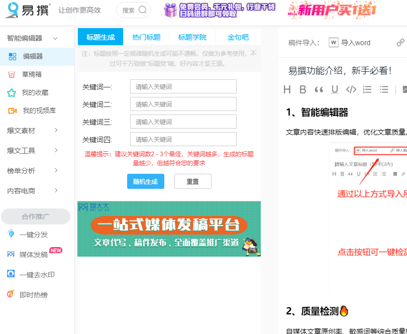Viewport: 407px width, 334px height.
Task: Switch to 金句吧 tab
Action: 238,37
